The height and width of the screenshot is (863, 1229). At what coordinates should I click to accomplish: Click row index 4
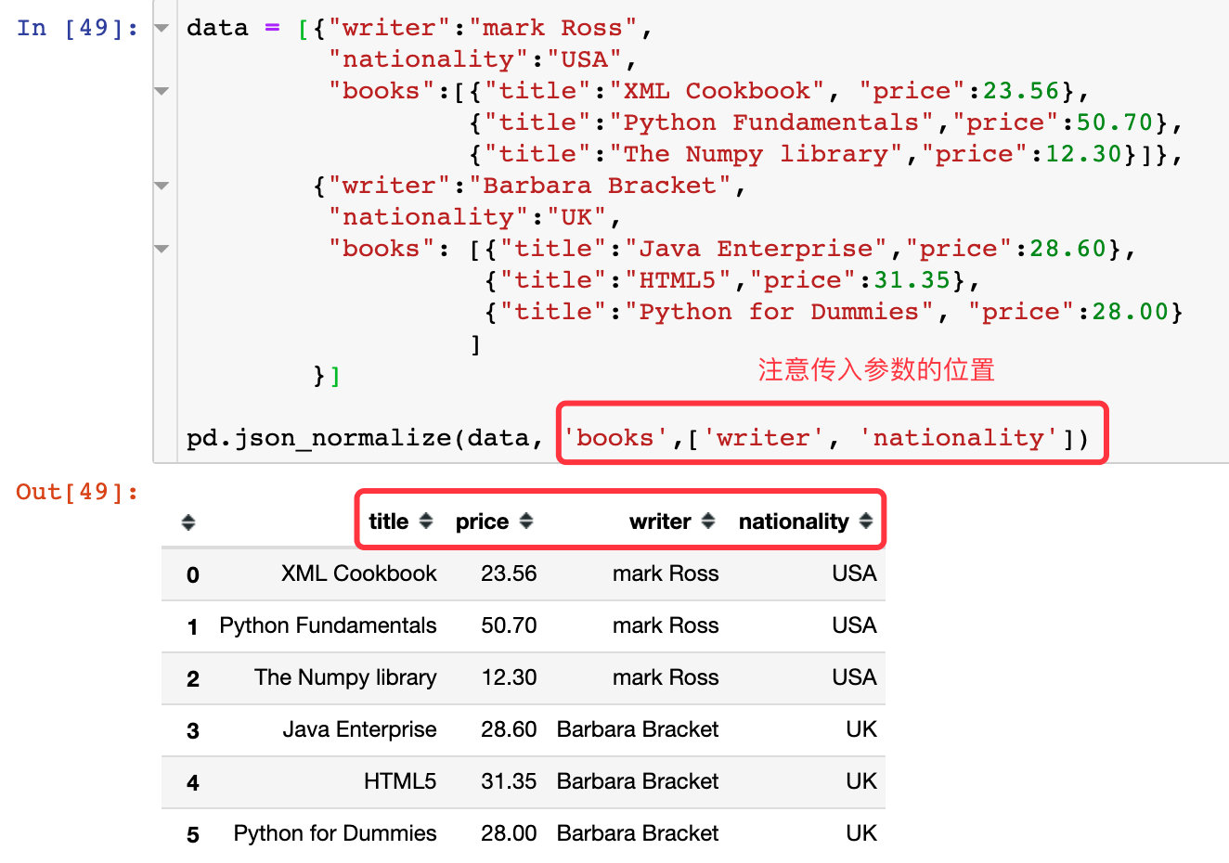click(x=193, y=783)
